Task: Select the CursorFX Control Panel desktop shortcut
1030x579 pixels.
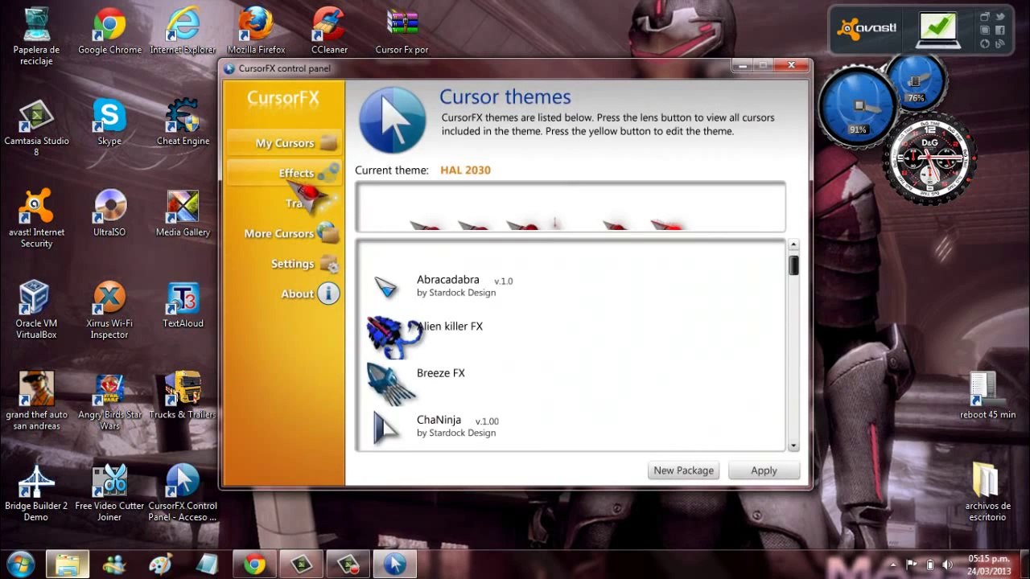Action: coord(183,493)
